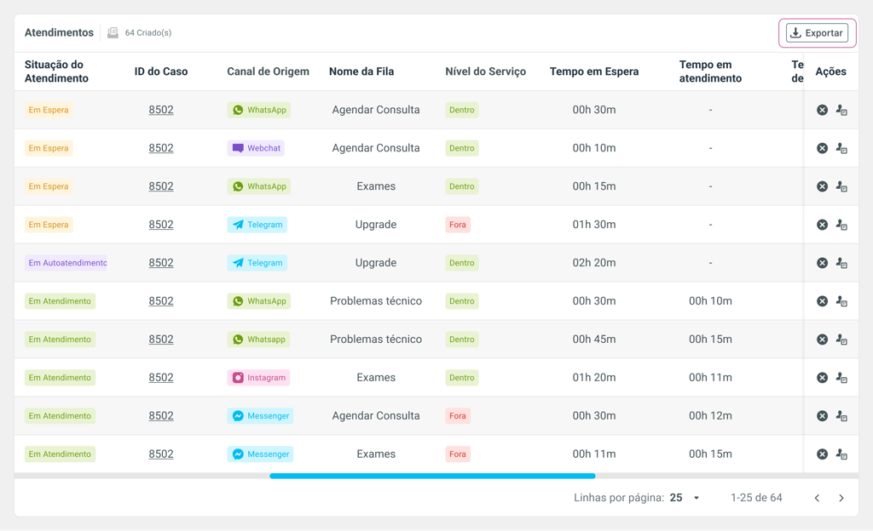Click the Webchat channel icon
The width and height of the screenshot is (873, 531).
[x=238, y=148]
